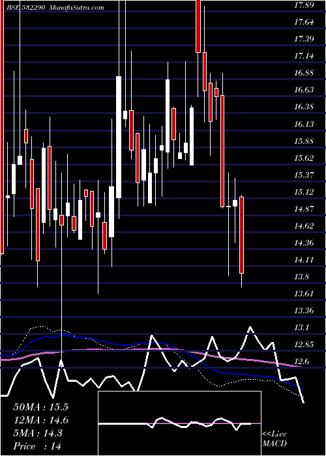Select the 15.12 price axis label

coord(304,192)
